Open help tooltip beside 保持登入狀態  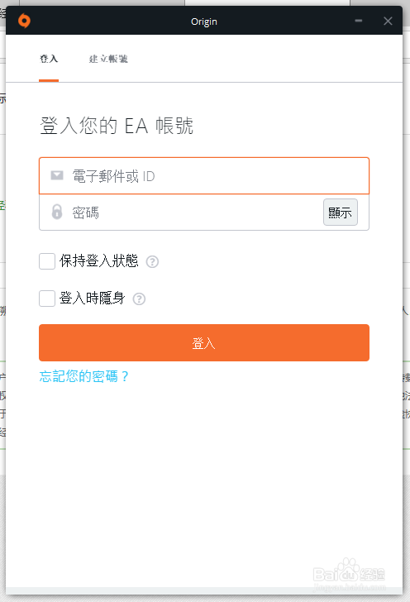point(152,262)
